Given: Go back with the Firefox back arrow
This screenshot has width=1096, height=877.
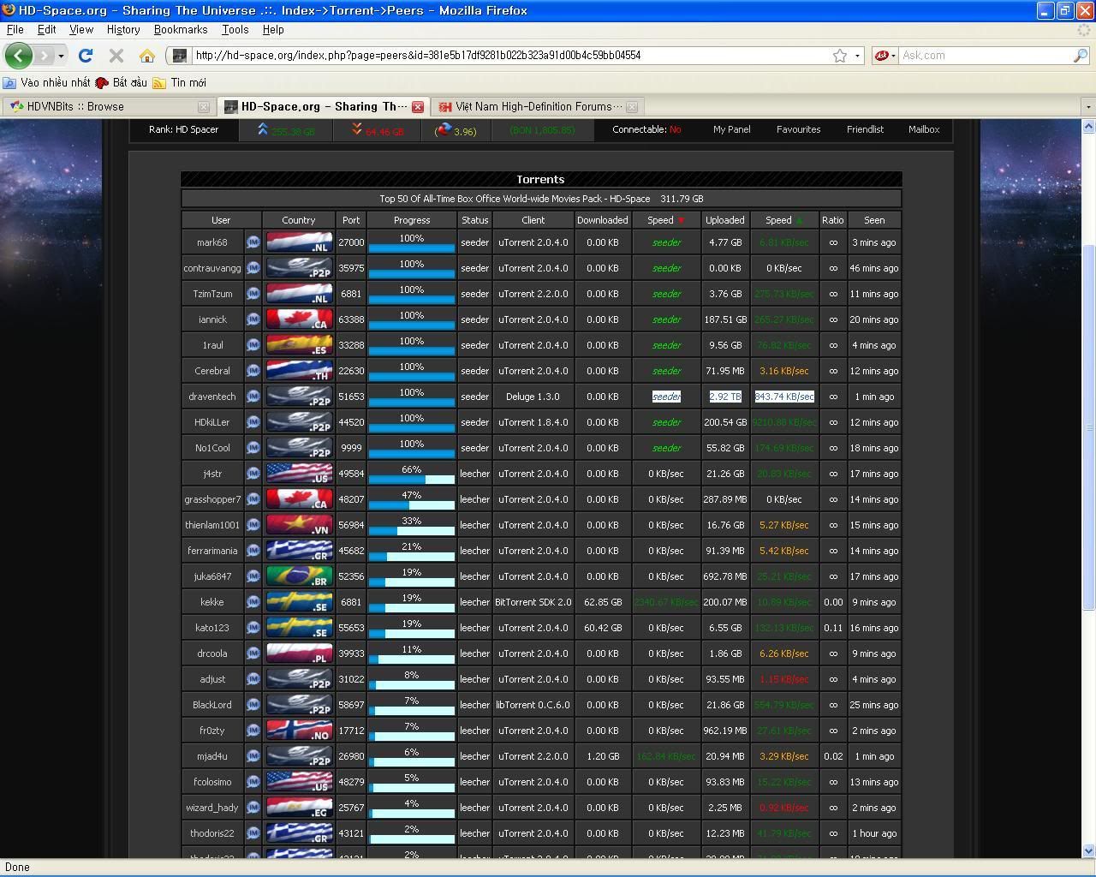Looking at the screenshot, I should coord(19,56).
